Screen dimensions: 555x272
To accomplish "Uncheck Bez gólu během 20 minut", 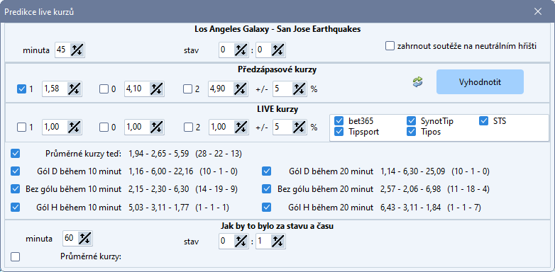I will (x=267, y=189).
